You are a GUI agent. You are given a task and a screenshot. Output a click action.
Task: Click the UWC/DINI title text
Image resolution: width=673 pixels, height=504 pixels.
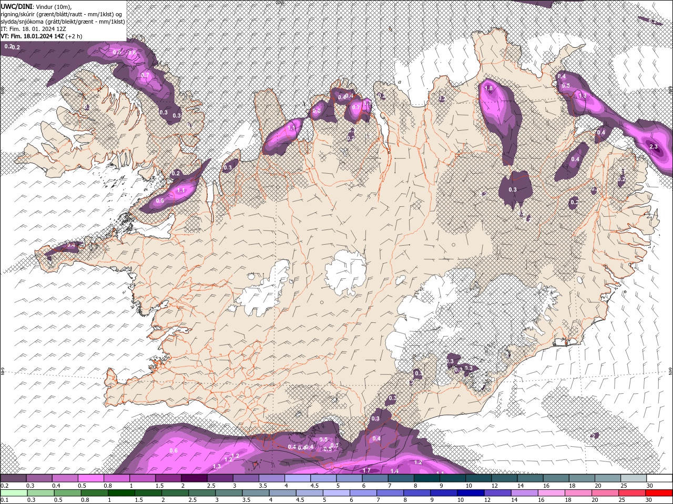[x=16, y=6]
